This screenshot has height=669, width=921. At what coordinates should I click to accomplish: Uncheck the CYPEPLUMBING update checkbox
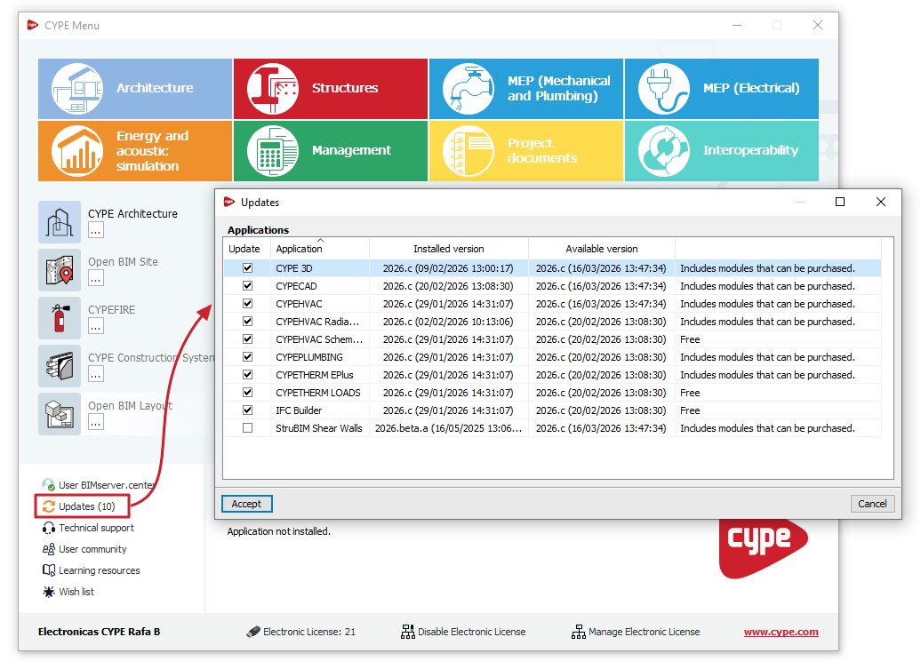tap(248, 357)
